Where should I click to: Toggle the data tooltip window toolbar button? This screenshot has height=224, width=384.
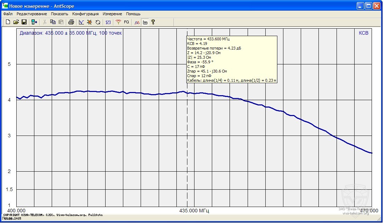pos(145,22)
